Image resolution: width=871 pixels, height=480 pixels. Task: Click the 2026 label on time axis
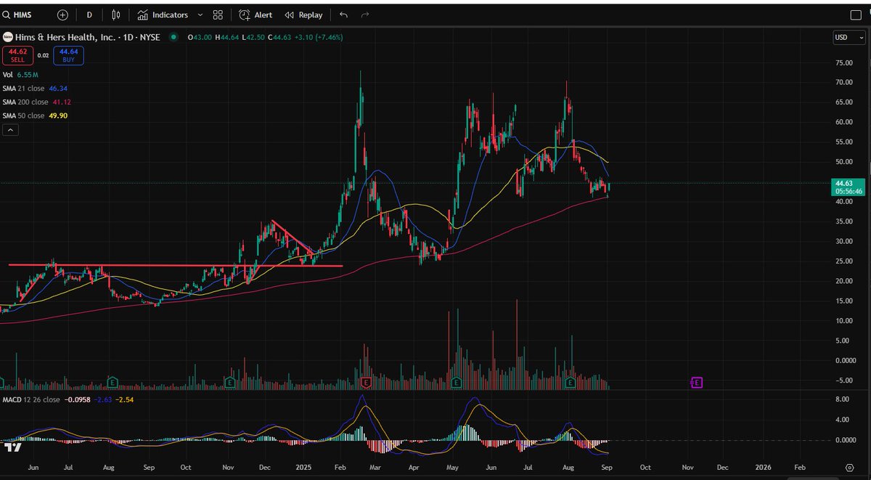coord(764,468)
